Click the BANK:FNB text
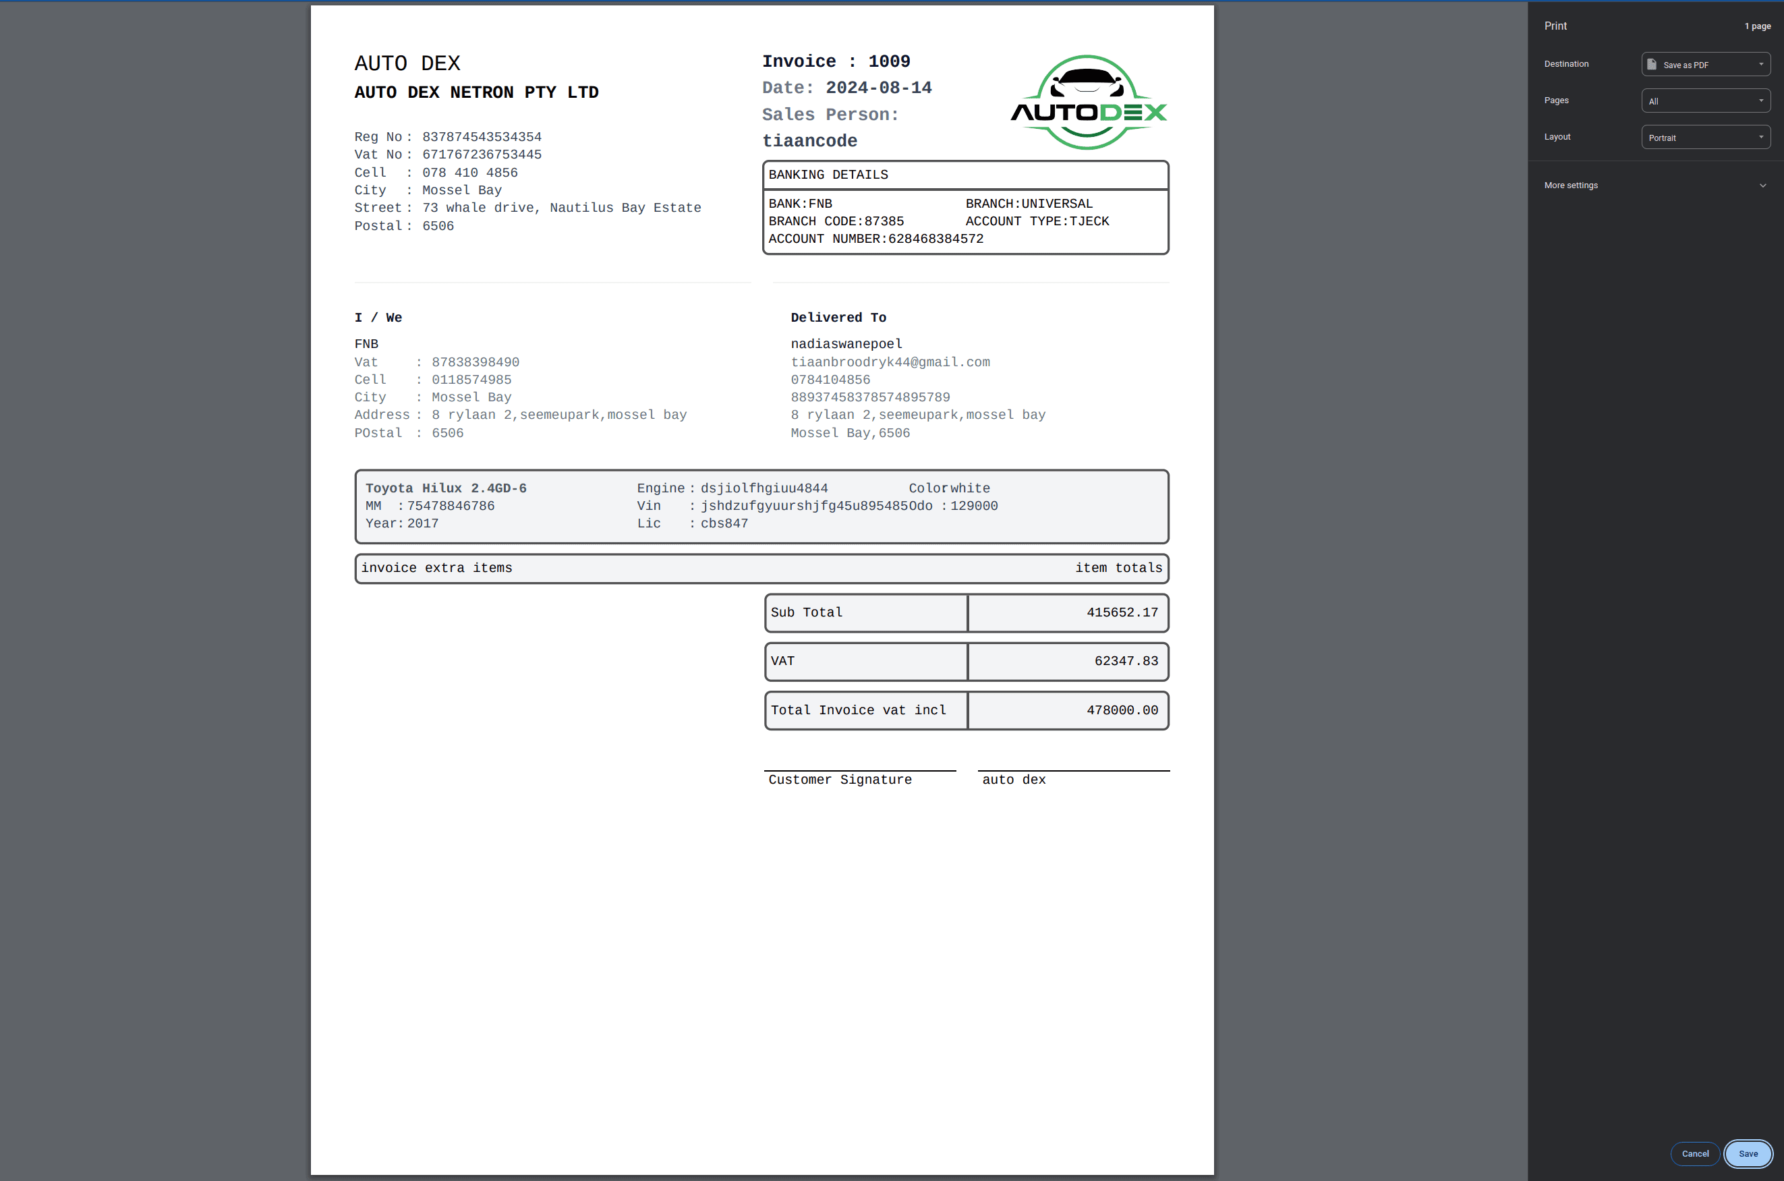The image size is (1784, 1181). 801,204
